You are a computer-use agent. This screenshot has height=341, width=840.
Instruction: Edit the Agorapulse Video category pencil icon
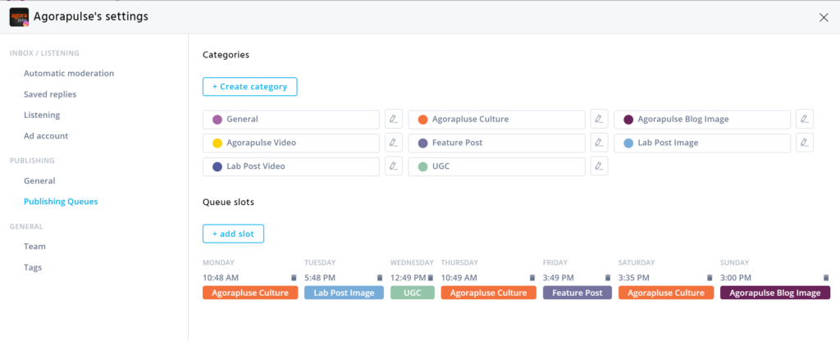point(393,143)
